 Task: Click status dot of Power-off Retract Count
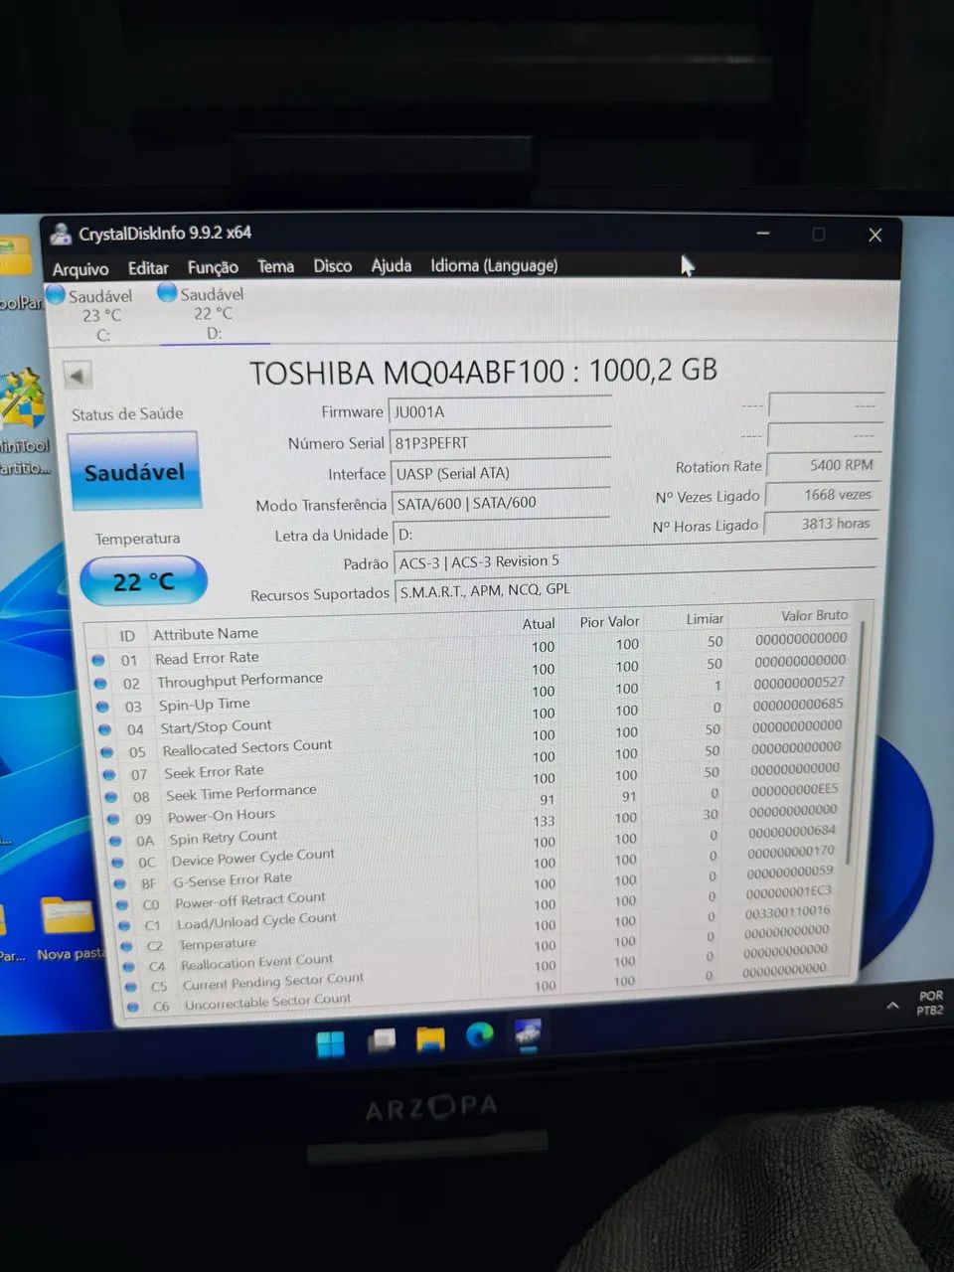tap(122, 905)
